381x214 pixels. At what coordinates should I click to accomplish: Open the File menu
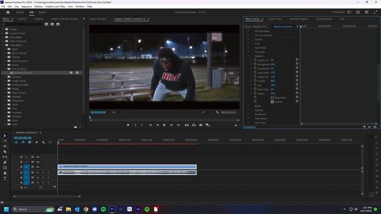3,7
